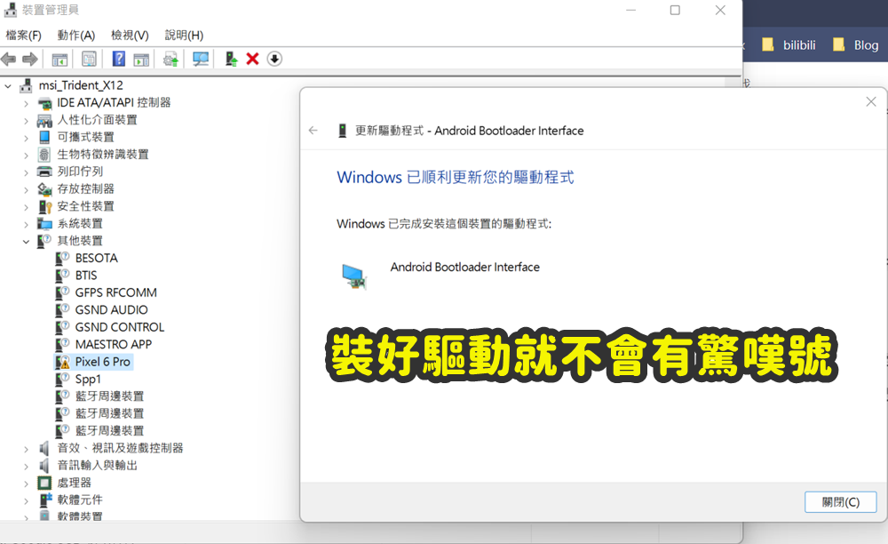Select the Pixel 6 Pro warning device
The width and height of the screenshot is (888, 544).
pos(94,362)
